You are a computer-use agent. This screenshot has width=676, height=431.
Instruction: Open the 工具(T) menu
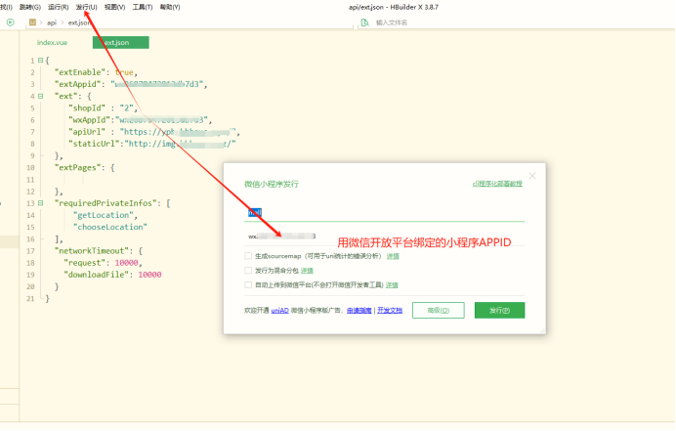coord(143,7)
